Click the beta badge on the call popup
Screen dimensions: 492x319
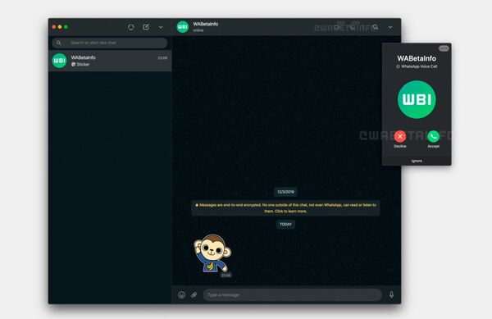444,48
